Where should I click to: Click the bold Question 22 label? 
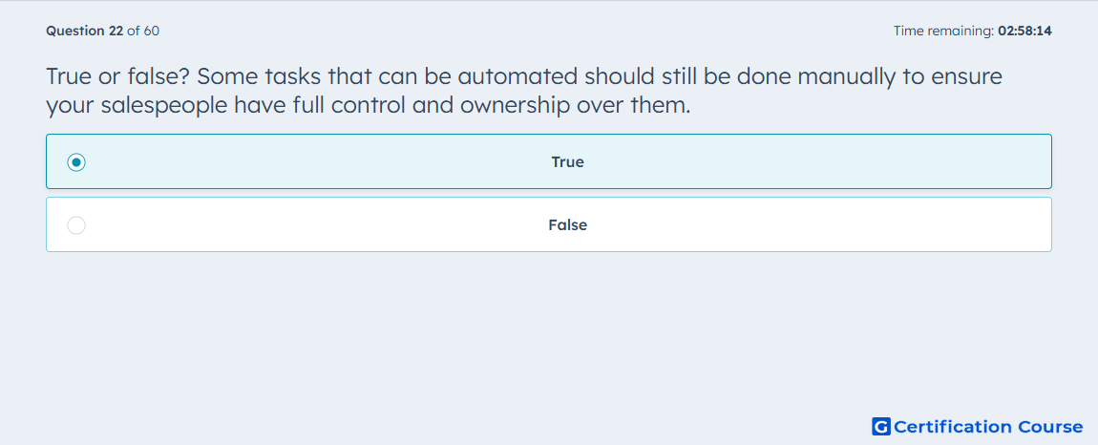click(x=85, y=31)
